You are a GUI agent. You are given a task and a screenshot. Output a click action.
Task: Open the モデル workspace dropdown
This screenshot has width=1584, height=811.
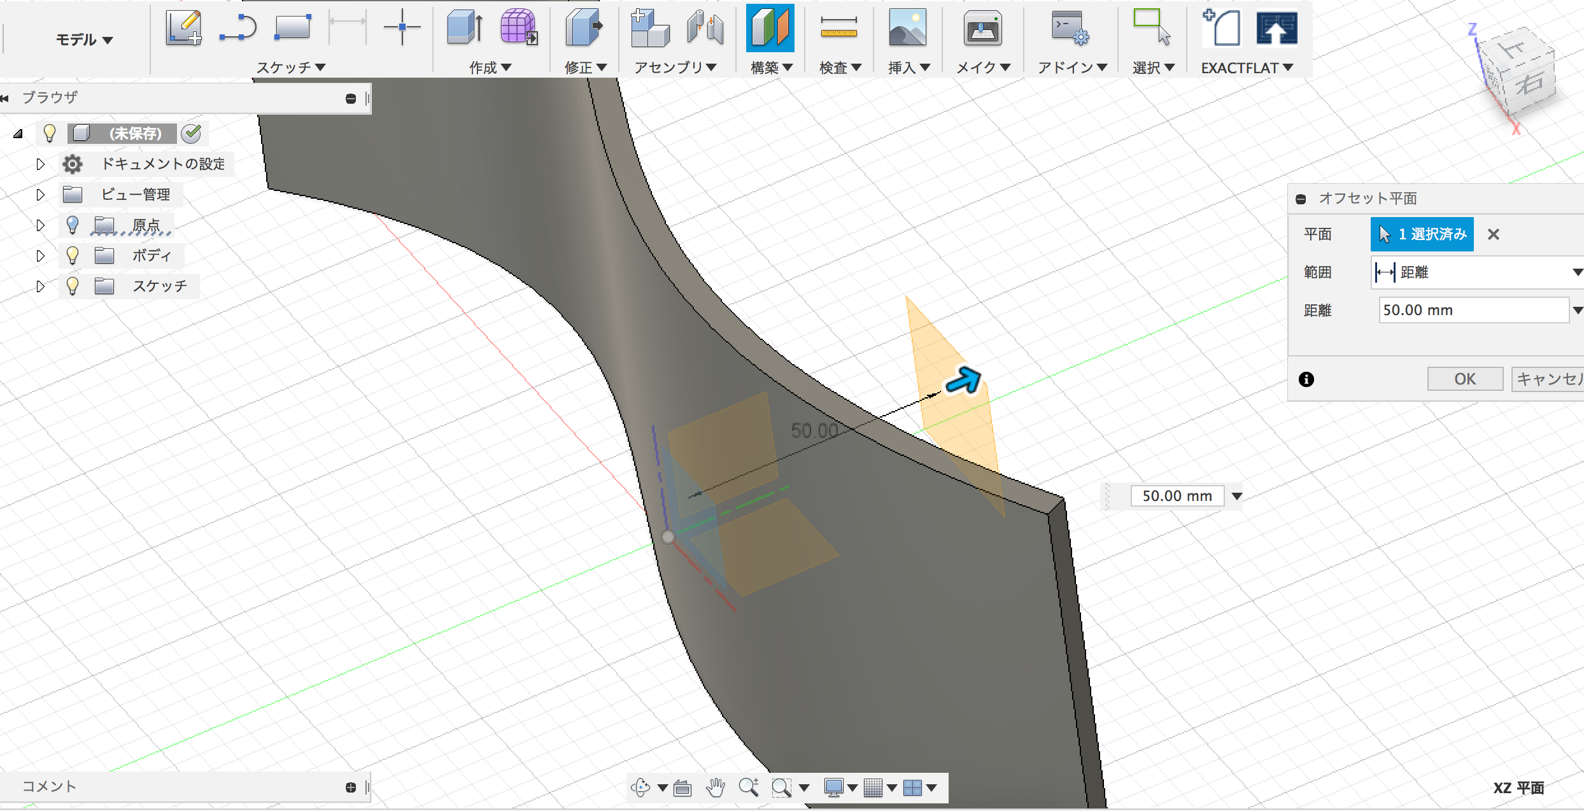point(84,39)
